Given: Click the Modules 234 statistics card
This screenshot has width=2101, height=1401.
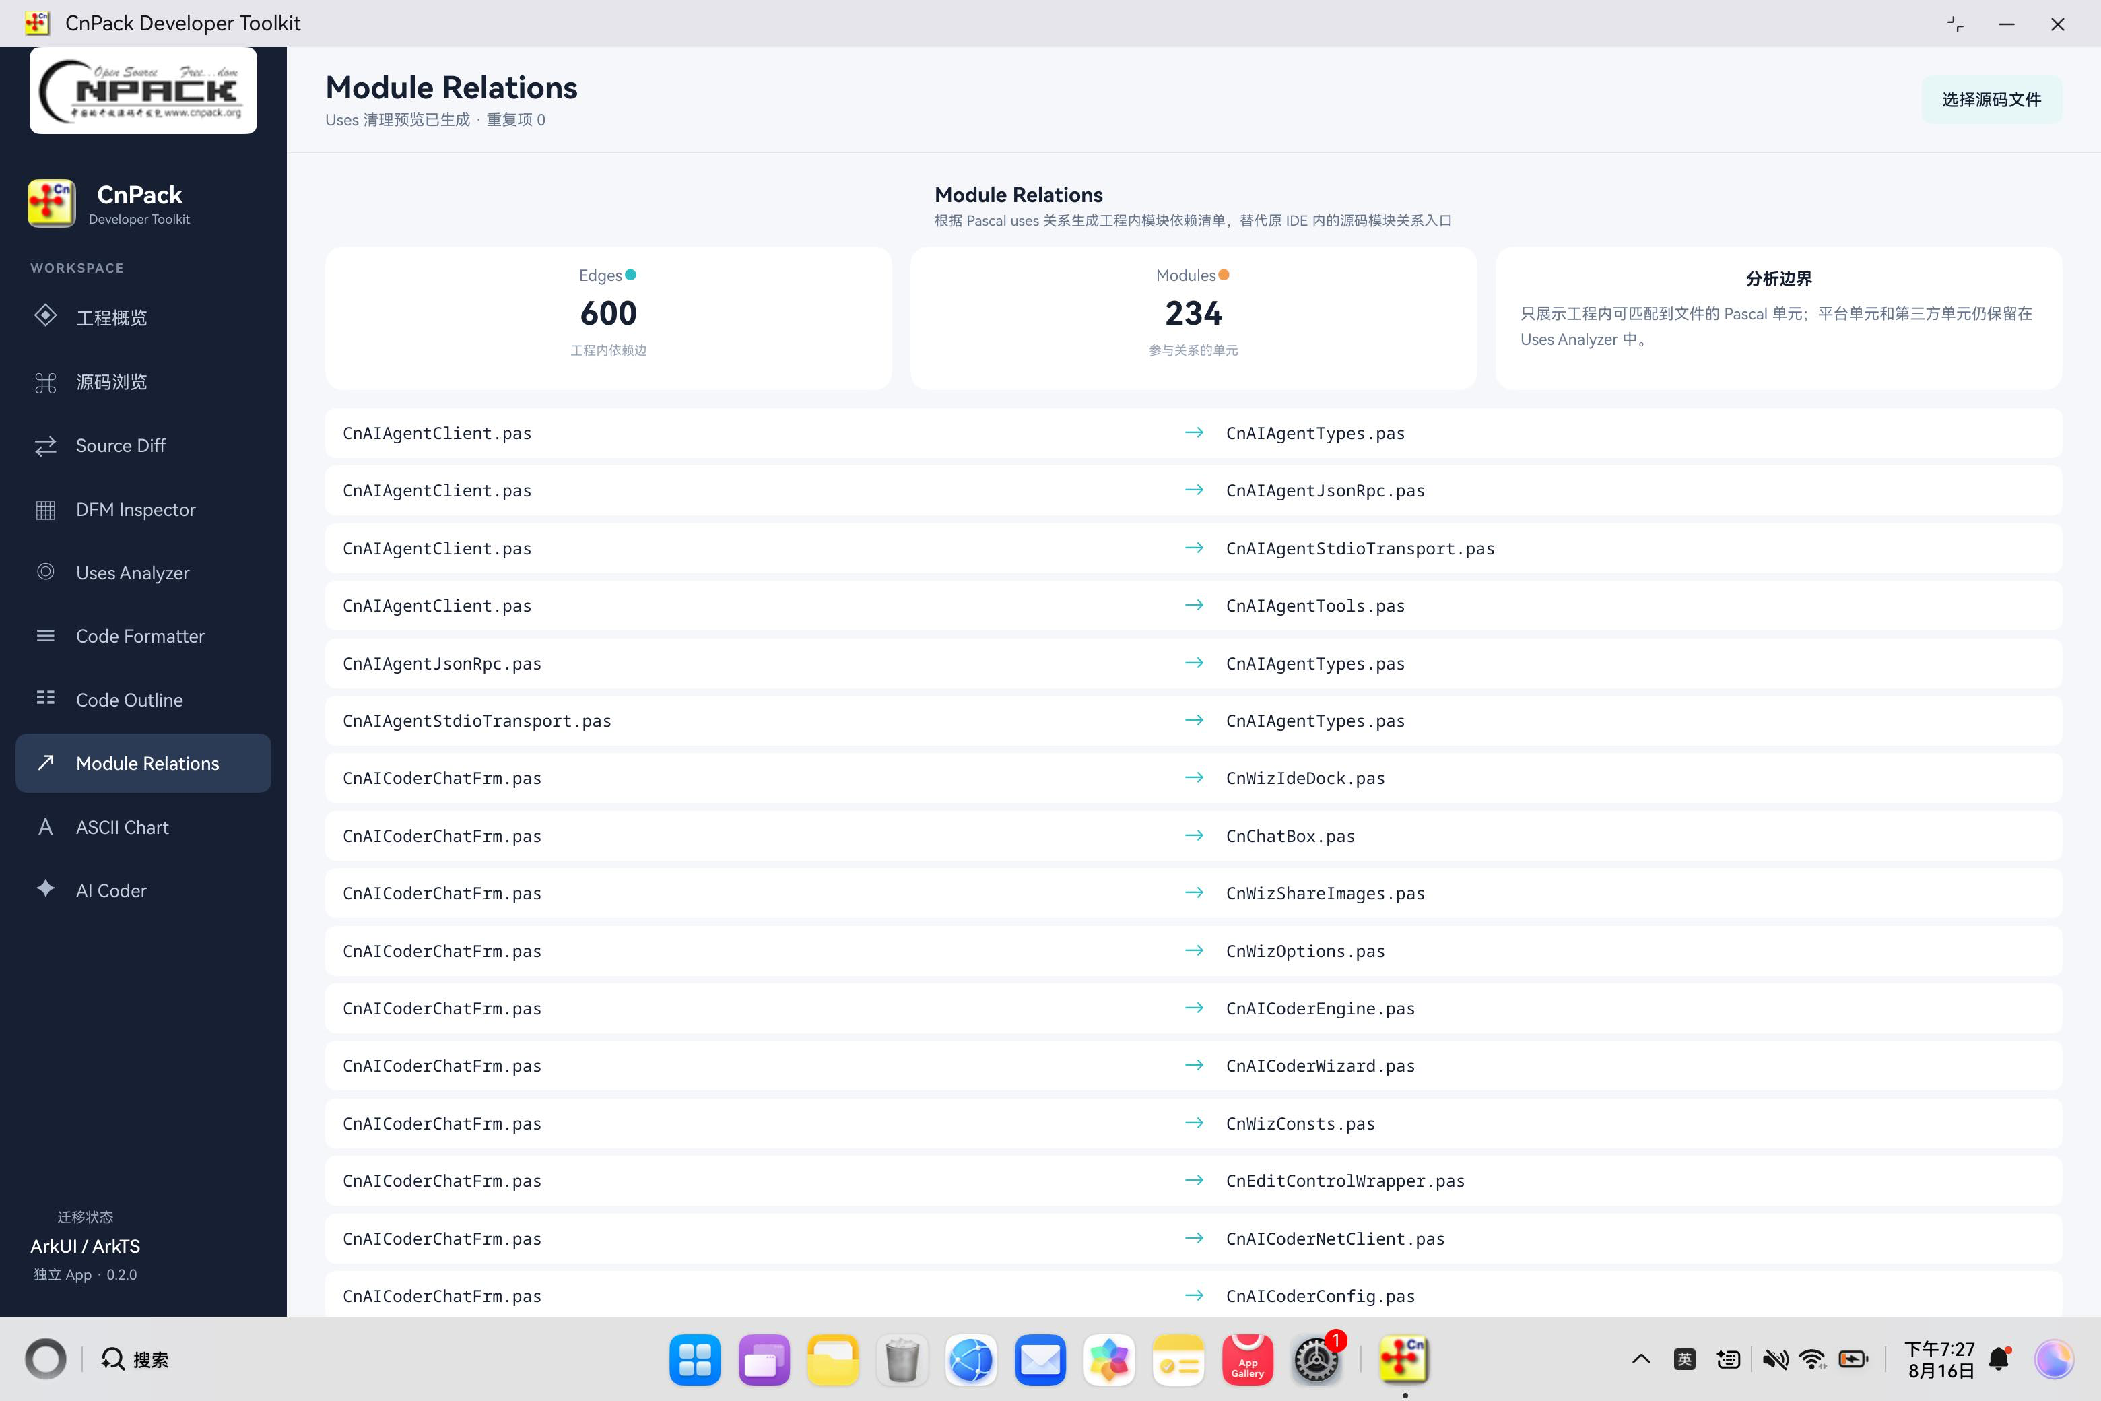Looking at the screenshot, I should coord(1193,318).
